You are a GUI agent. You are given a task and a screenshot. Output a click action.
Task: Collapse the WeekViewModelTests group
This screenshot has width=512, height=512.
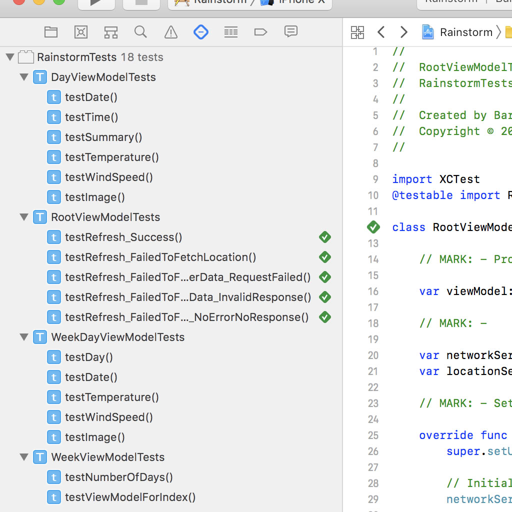click(x=23, y=457)
